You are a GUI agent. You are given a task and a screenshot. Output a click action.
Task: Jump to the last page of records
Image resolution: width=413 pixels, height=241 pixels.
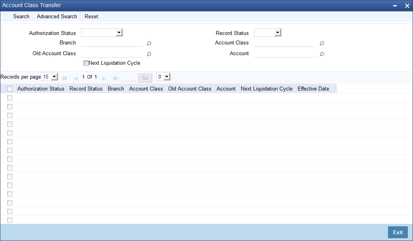[x=114, y=78]
